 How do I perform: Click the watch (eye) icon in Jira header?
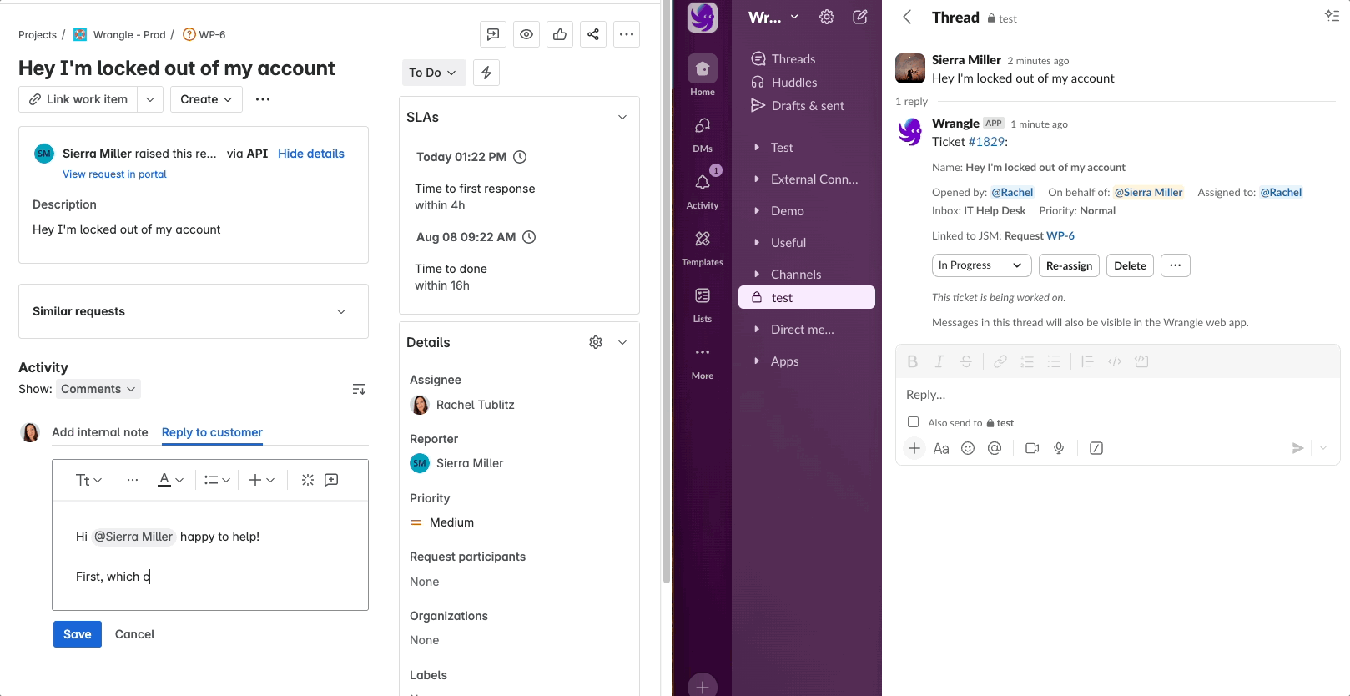click(526, 34)
